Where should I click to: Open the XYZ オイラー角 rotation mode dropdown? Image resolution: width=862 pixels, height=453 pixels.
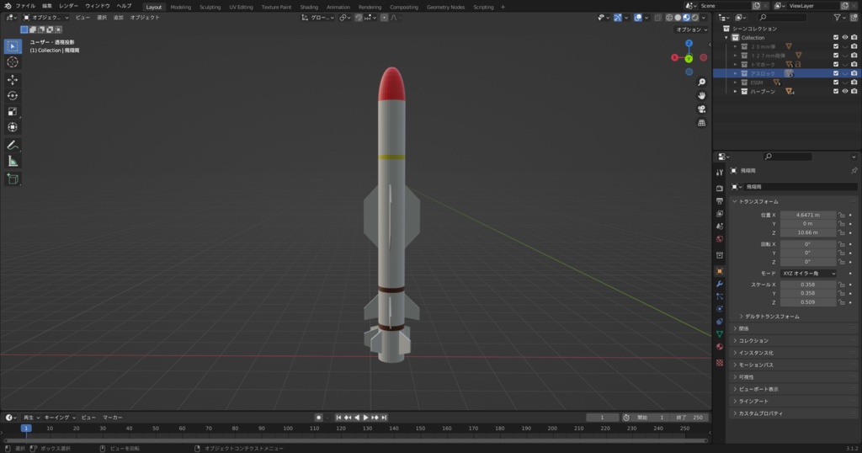pyautogui.click(x=808, y=273)
